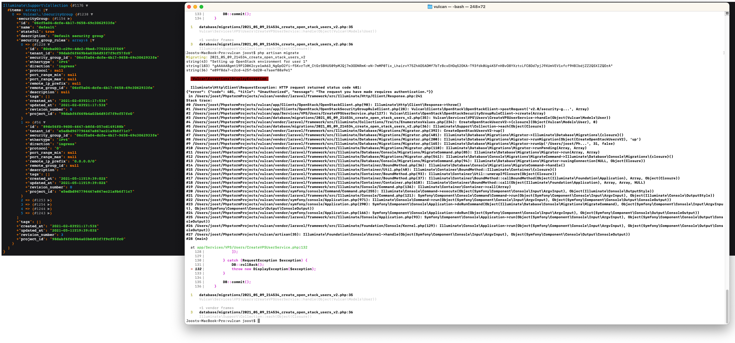Click the cursor at the bottom joost$ prompt
The image size is (735, 343).
259,321
